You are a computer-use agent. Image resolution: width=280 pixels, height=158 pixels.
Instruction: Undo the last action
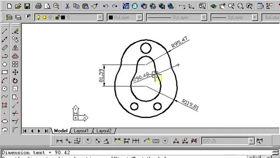(x=105, y=6)
